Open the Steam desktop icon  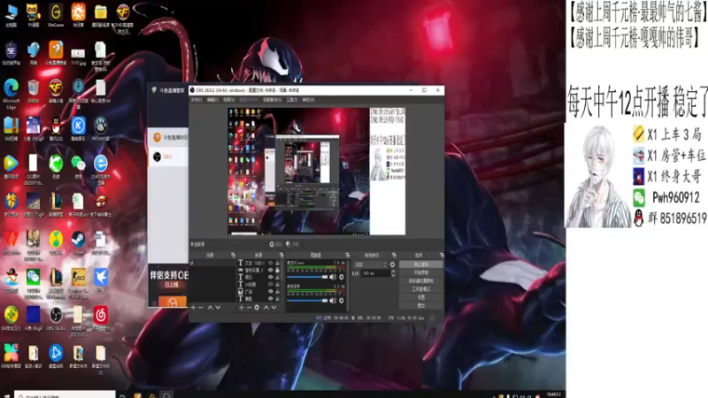click(78, 242)
